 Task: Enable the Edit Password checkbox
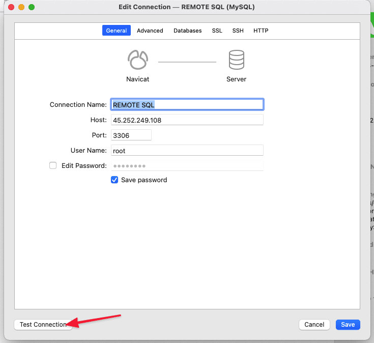click(53, 165)
